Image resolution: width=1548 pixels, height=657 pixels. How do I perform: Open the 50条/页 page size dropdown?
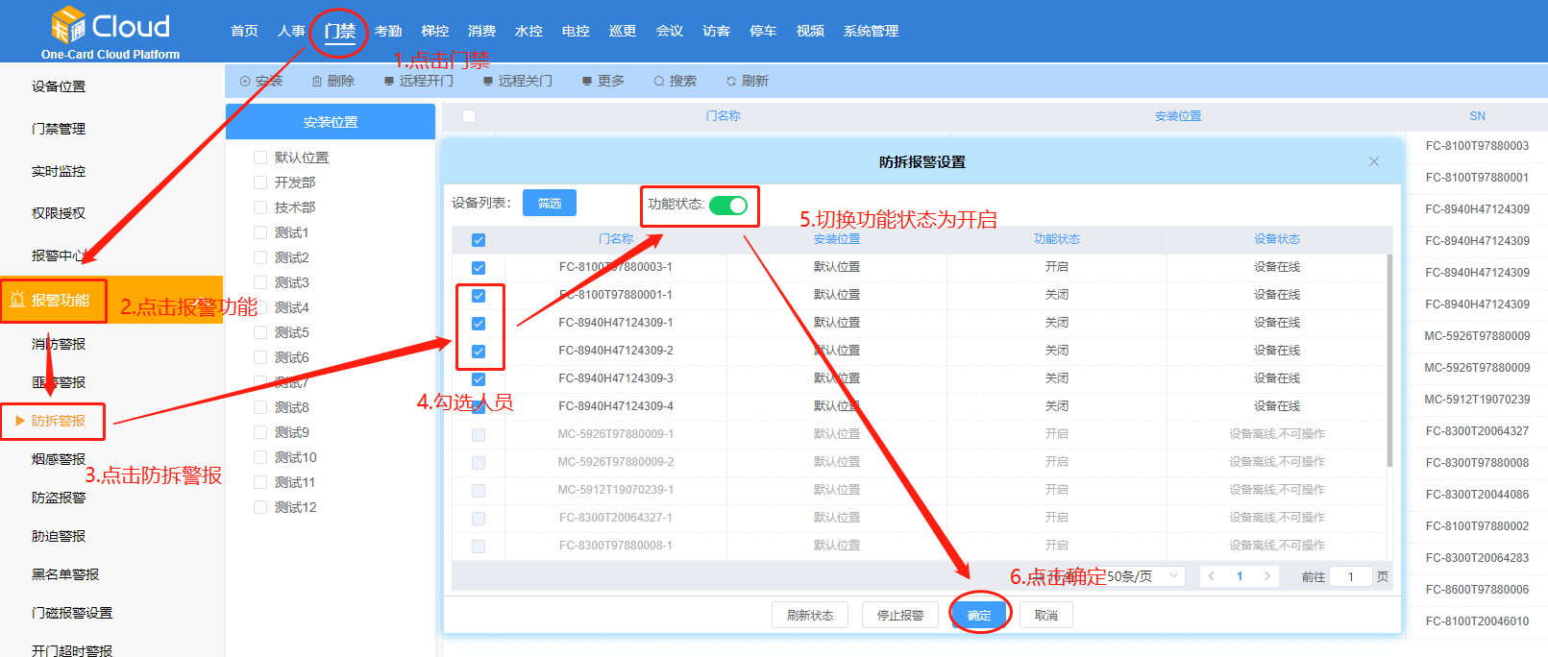click(x=1145, y=576)
